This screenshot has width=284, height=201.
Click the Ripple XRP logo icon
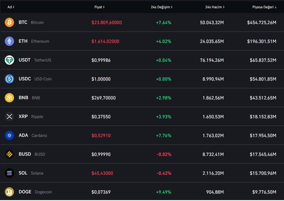coord(9,117)
